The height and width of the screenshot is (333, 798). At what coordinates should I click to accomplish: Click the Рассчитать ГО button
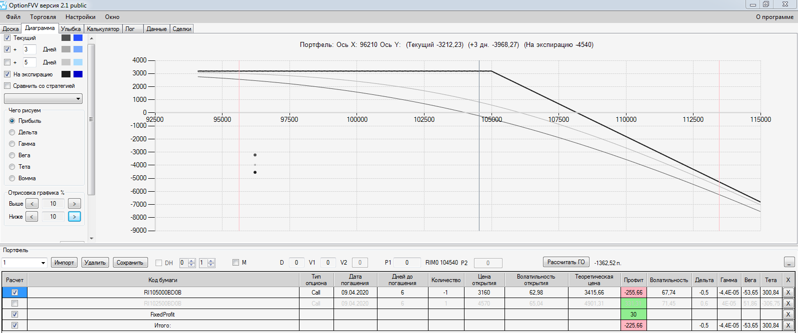coord(566,262)
